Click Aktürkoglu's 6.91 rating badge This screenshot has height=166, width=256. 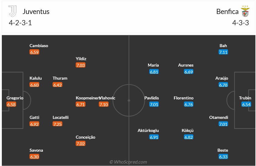click(154, 137)
